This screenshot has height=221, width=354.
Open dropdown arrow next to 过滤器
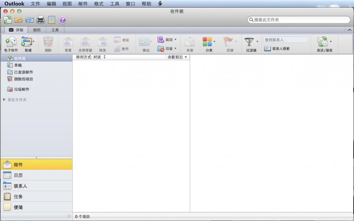257,42
